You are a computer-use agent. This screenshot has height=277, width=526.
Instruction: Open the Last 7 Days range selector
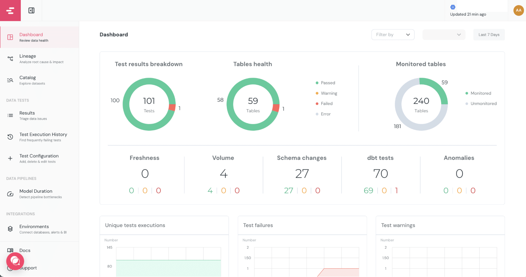point(489,35)
